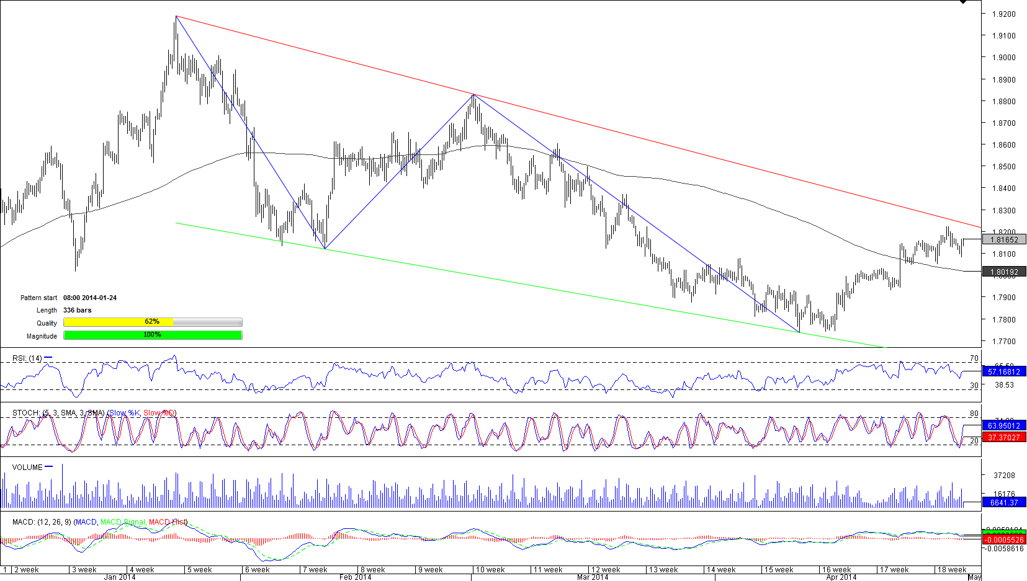The height and width of the screenshot is (581, 1027).
Task: Click the green Magnitude 100% bar
Action: [153, 335]
